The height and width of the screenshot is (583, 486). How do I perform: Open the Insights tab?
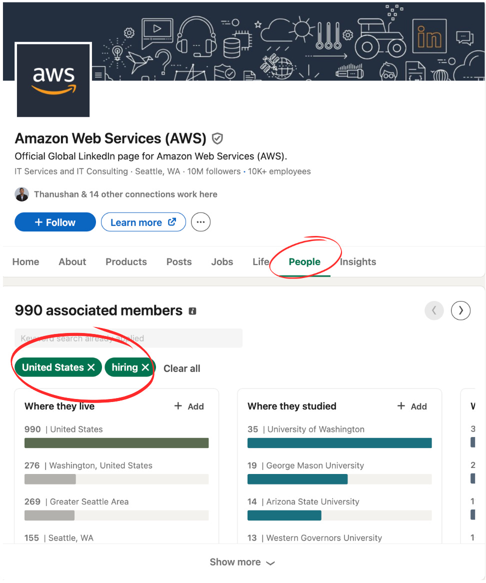pos(357,262)
